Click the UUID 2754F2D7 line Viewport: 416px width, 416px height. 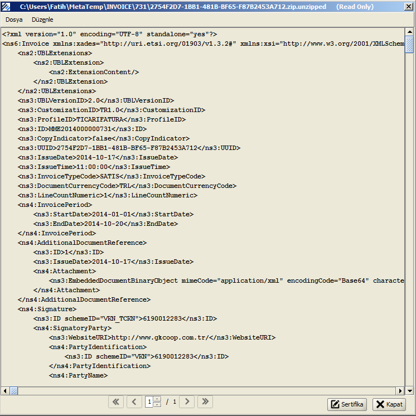click(x=129, y=148)
